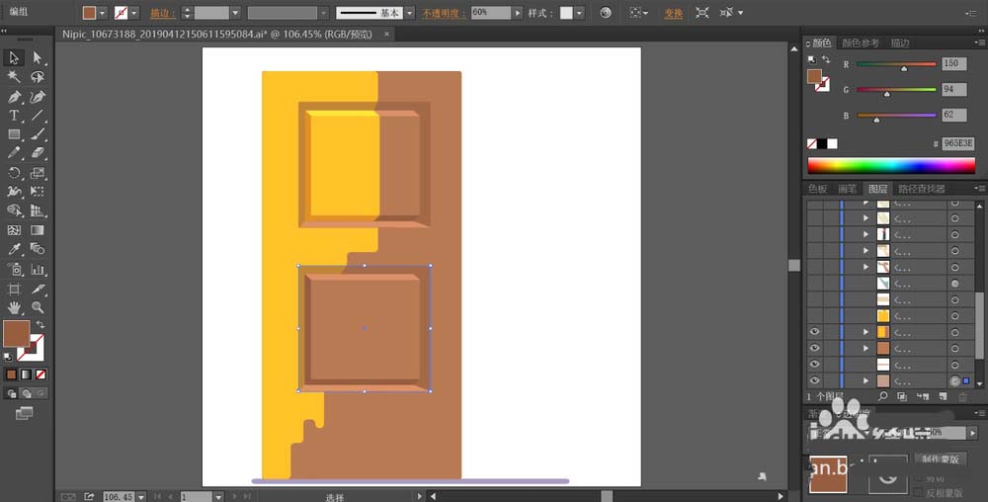
Task: Open graphic style 样式 dropdown
Action: 579,13
